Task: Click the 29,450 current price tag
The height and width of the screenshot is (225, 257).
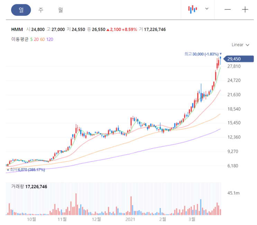Action: tap(239, 59)
